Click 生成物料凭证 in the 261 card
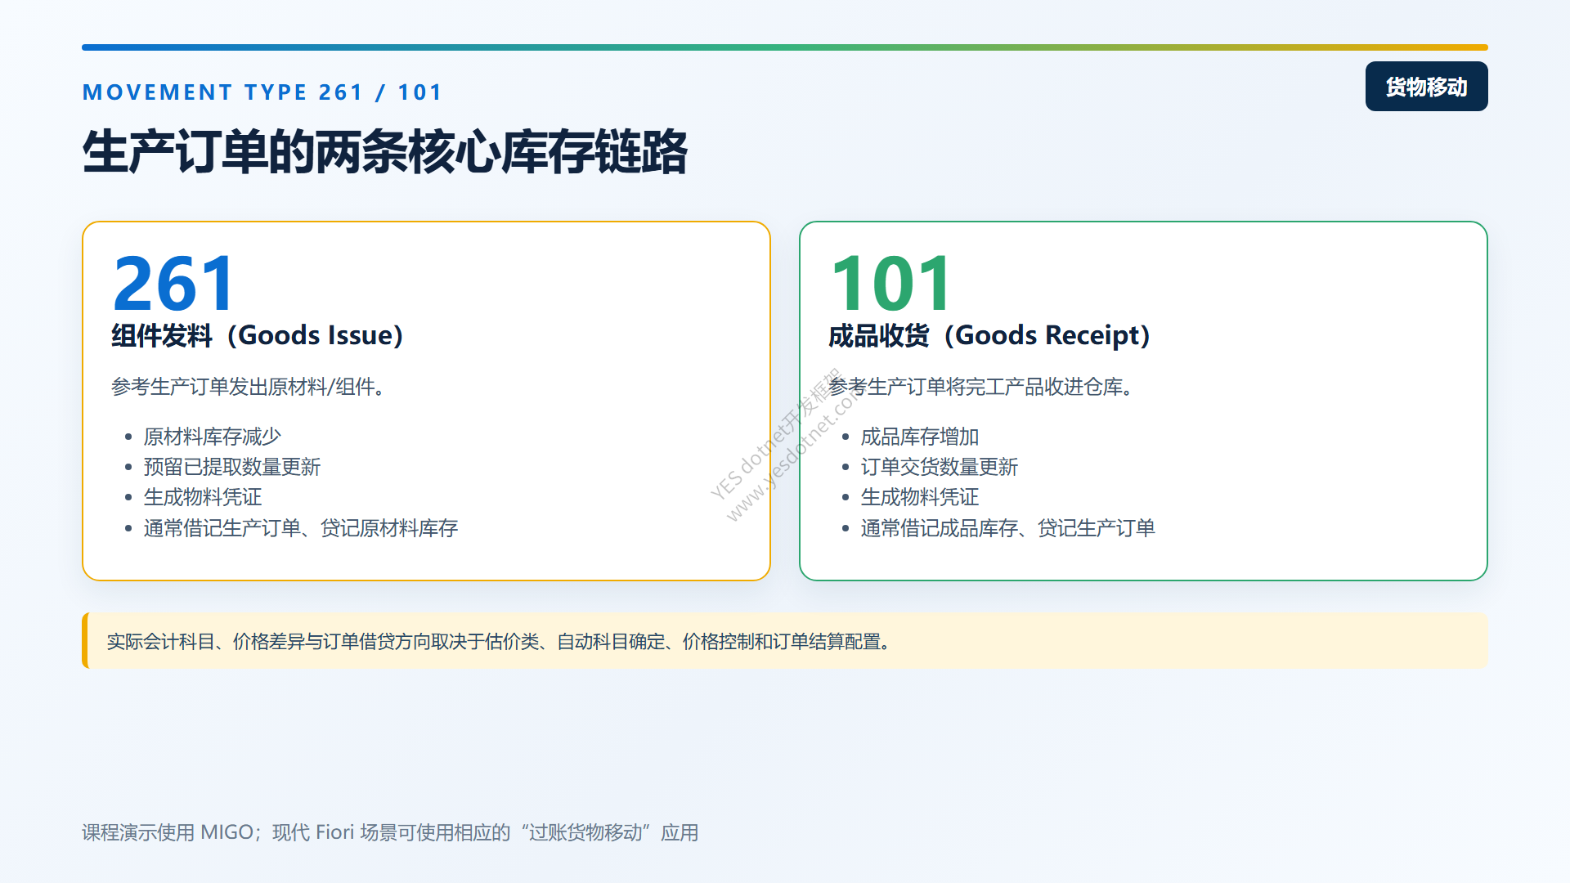The image size is (1570, 883). (203, 497)
